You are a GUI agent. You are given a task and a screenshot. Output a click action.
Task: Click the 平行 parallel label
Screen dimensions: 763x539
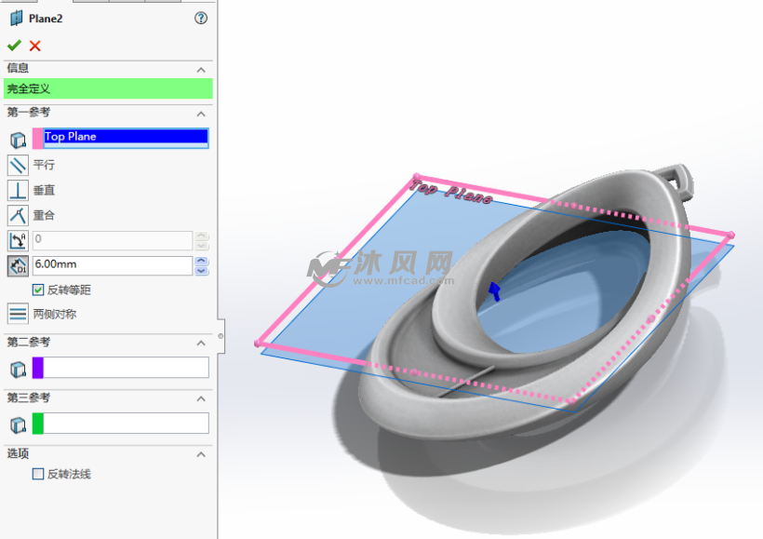pos(44,165)
